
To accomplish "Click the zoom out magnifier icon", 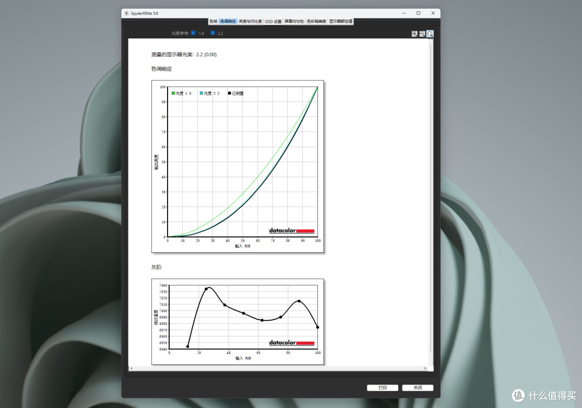I will [422, 34].
